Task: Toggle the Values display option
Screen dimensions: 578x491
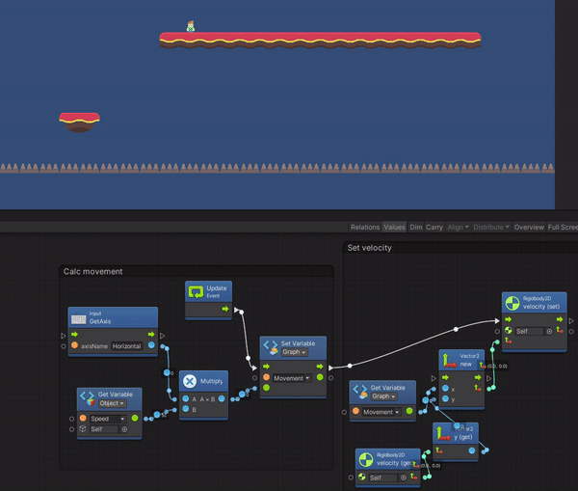Action: [x=394, y=228]
